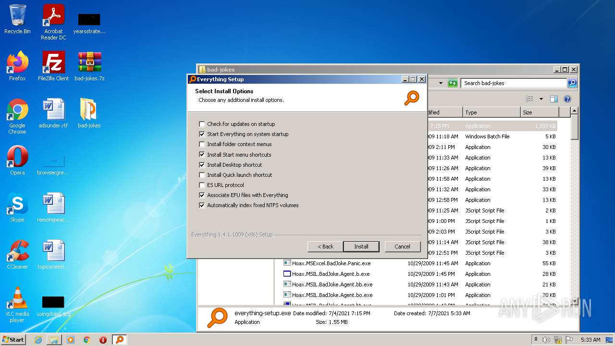Sort by Size column header
Viewport: 615px width, 346px height.
click(540, 112)
